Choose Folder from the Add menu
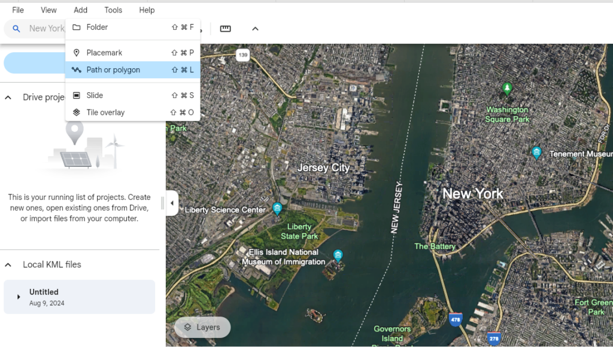This screenshot has height=347, width=613. pyautogui.click(x=98, y=27)
